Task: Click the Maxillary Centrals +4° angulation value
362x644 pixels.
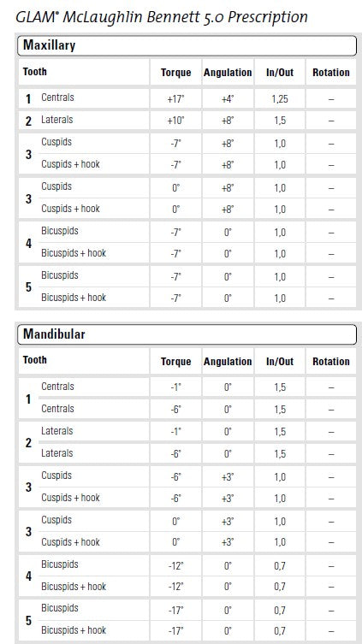Action: pos(228,99)
